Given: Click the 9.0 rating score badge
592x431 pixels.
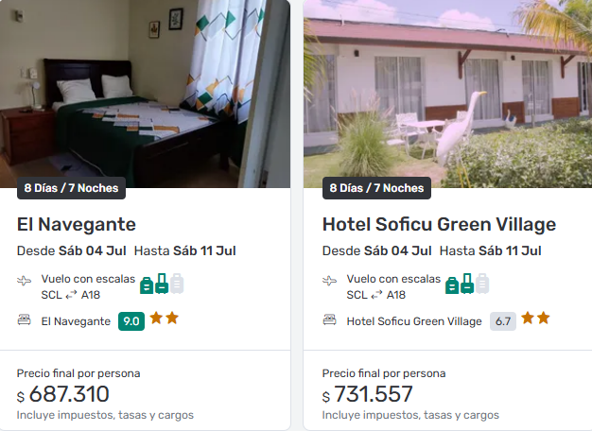Looking at the screenshot, I should 131,321.
